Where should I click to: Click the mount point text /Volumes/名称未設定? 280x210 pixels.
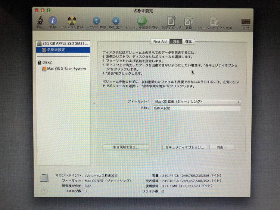click(101, 176)
